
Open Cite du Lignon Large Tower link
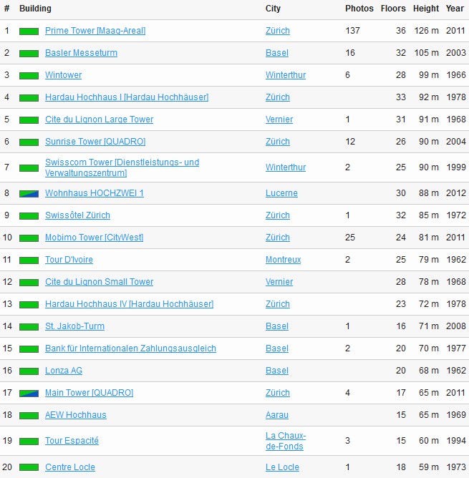coord(100,119)
